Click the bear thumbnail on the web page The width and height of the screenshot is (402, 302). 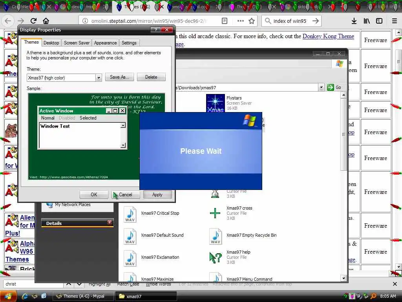[x=11, y=131]
